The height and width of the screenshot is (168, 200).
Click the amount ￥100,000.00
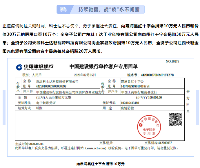[x=154, y=97]
